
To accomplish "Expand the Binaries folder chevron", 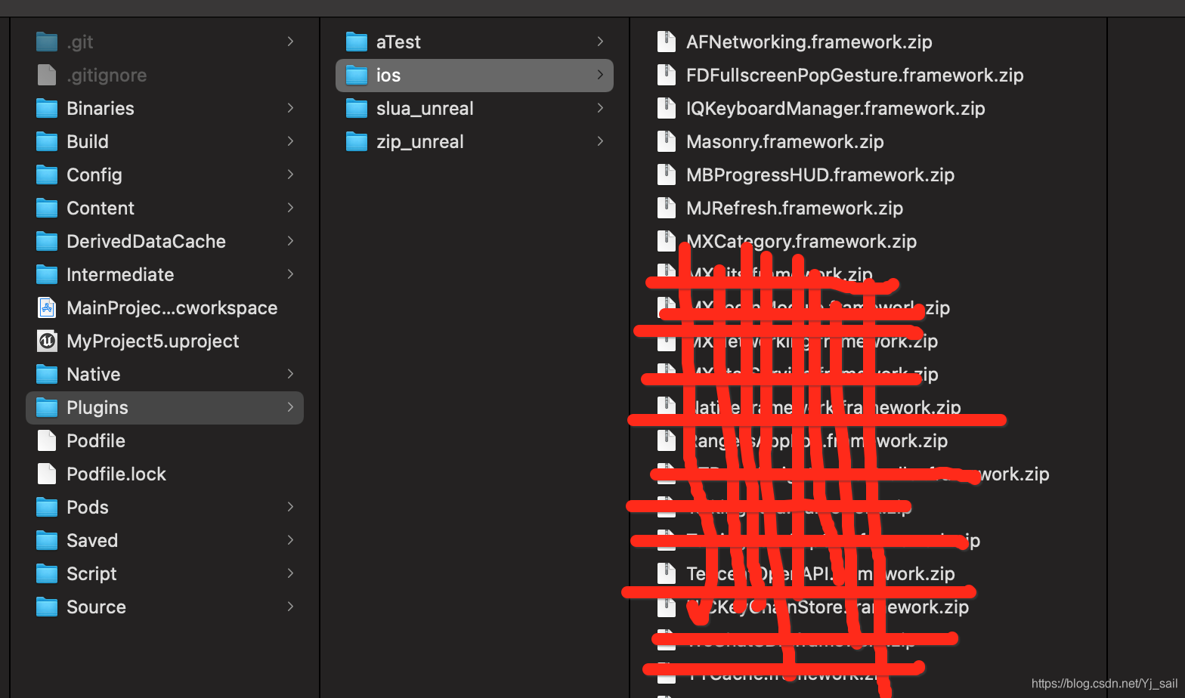I will point(290,108).
